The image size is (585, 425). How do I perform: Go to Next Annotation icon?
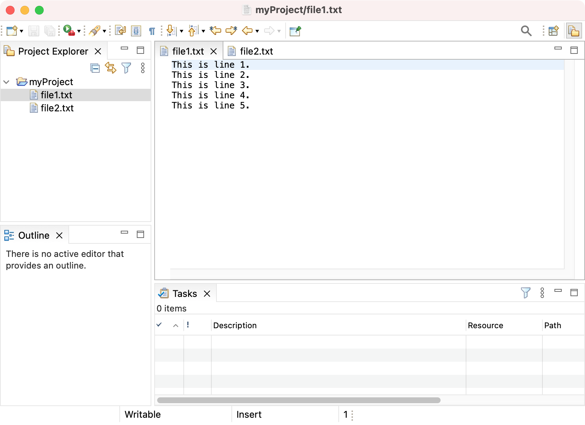tap(171, 31)
